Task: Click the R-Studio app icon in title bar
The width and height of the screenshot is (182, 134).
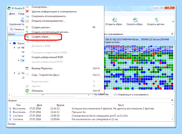Action: click(x=9, y=8)
